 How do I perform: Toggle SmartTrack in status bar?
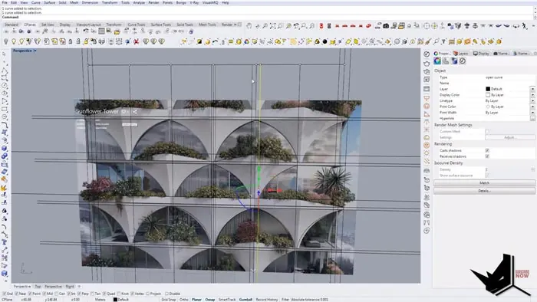[x=227, y=299]
